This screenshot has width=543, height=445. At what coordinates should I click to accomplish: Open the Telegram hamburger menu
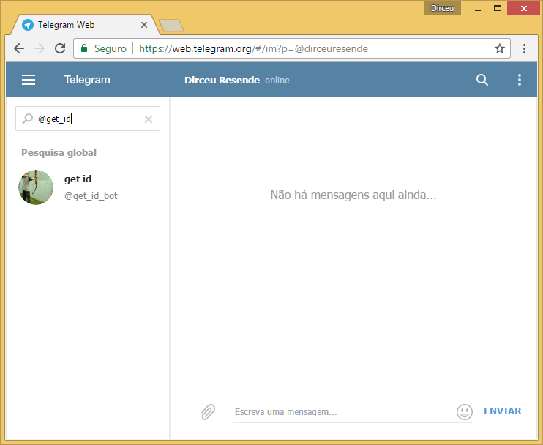[29, 80]
